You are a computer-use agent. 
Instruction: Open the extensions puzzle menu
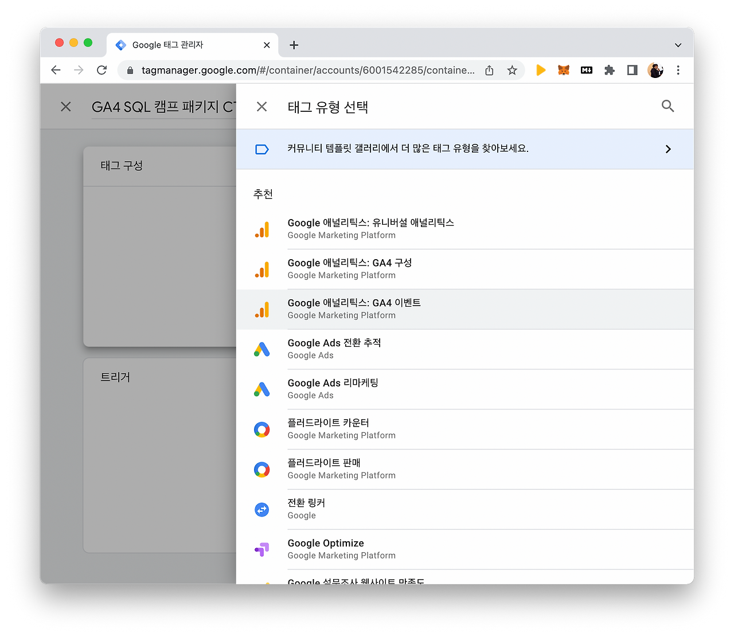point(610,70)
